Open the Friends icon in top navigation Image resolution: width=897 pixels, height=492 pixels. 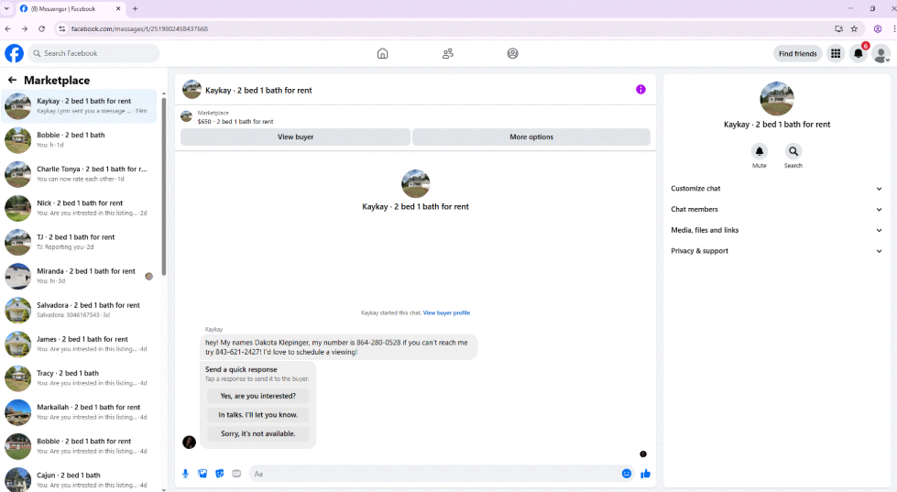point(448,53)
